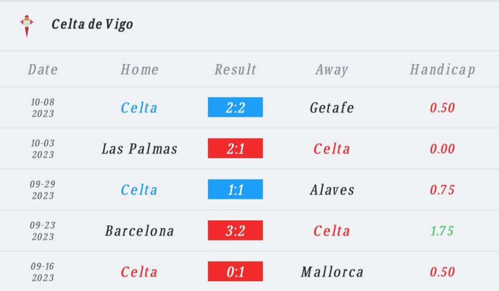Click the green 1.75 handicap value
The height and width of the screenshot is (291, 499).
[442, 231]
